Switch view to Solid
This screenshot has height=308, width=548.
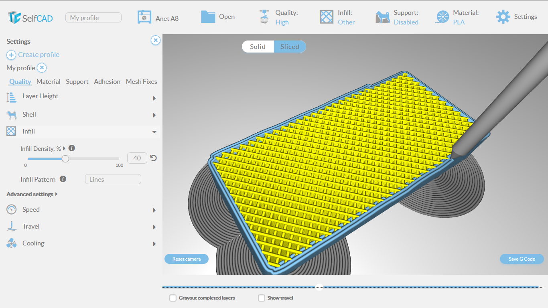(258, 47)
